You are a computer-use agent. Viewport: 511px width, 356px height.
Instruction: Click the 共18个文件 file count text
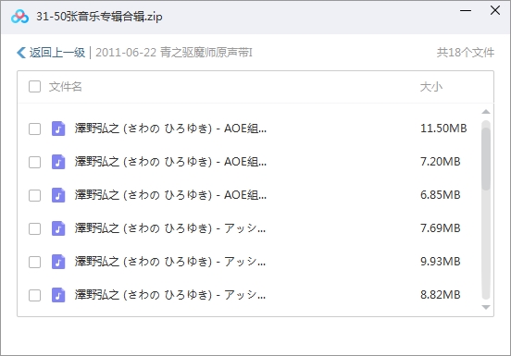click(x=466, y=53)
